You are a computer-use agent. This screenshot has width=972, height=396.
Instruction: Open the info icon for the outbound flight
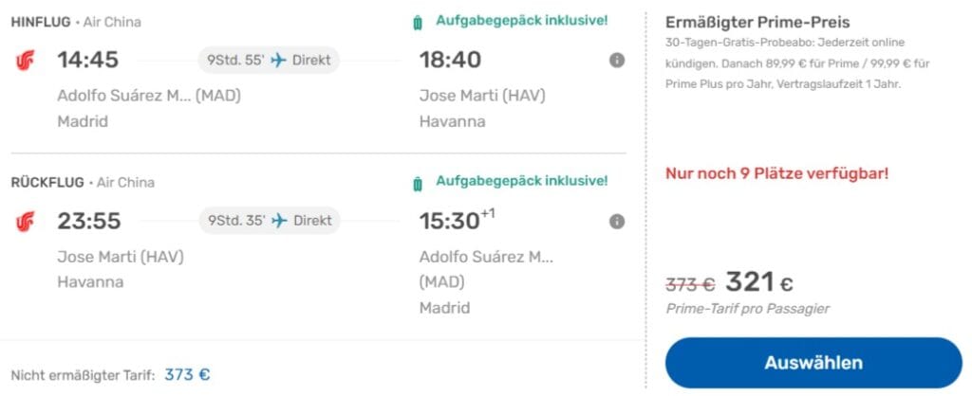617,61
